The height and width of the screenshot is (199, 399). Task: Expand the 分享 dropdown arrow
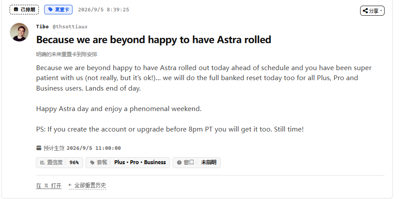pos(381,10)
